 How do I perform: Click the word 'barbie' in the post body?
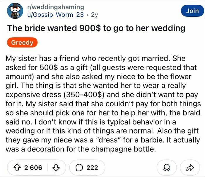point(152,140)
